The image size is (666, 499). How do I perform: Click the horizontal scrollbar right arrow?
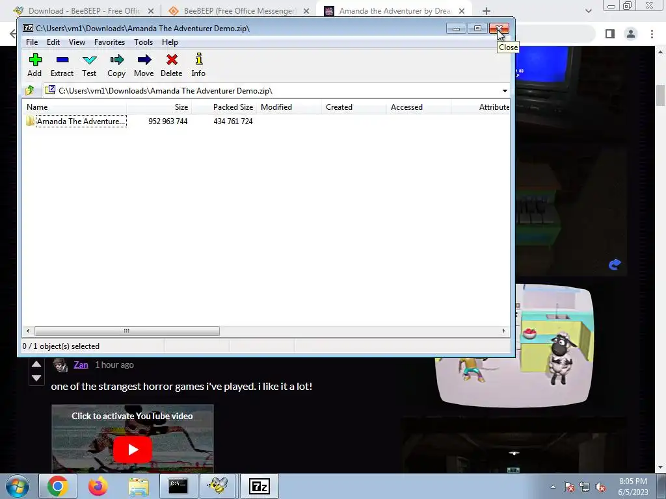click(x=504, y=331)
